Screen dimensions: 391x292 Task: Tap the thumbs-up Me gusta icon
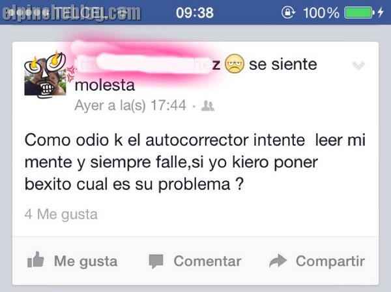pyautogui.click(x=35, y=260)
